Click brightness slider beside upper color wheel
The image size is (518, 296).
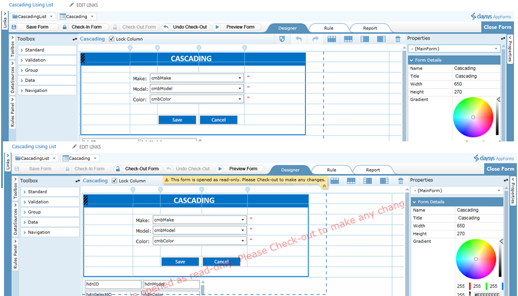coord(497,116)
